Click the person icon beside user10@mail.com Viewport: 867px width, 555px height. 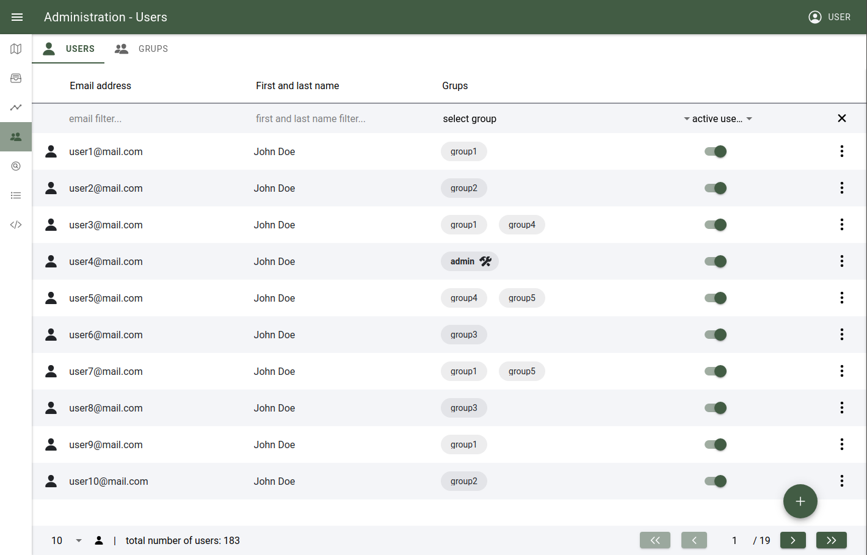[x=51, y=481]
